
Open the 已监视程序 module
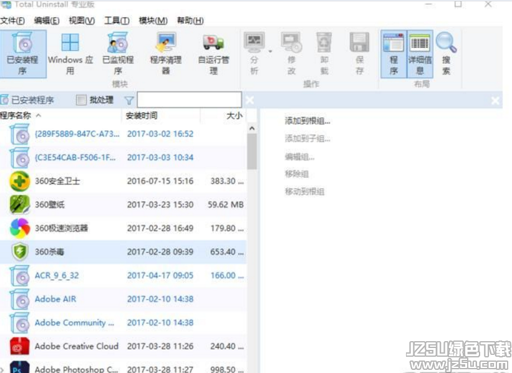coord(118,54)
